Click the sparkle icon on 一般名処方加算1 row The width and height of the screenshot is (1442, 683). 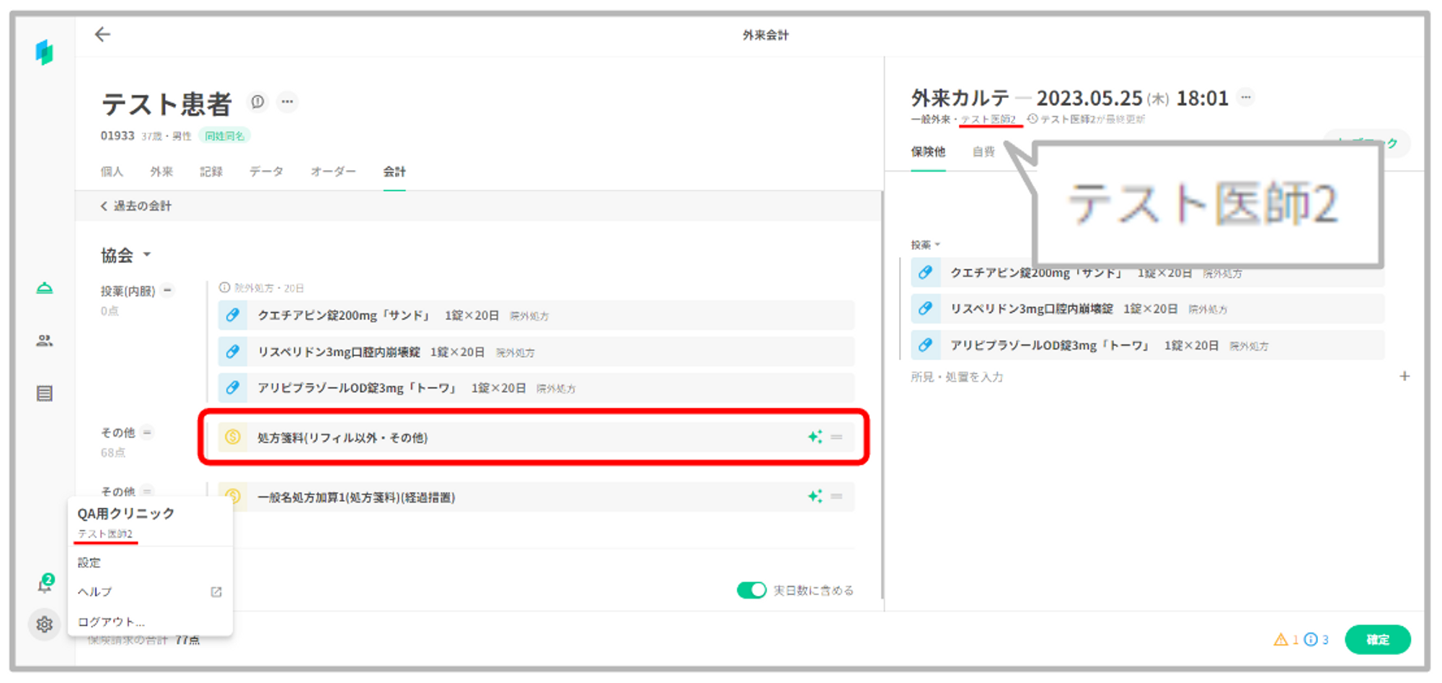815,496
